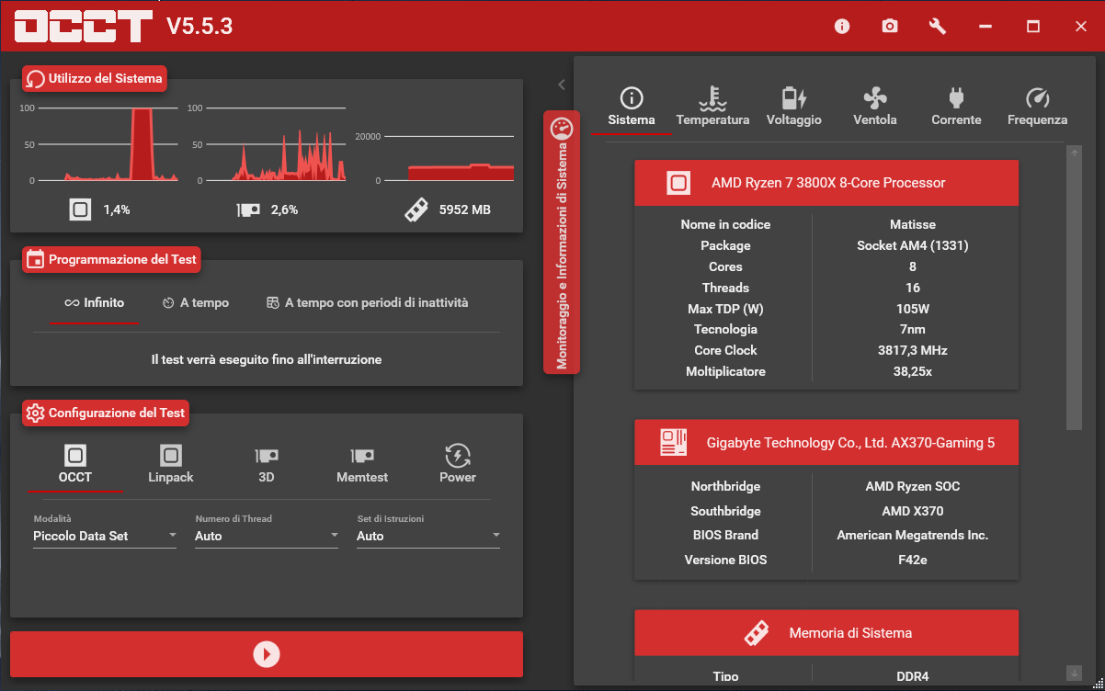This screenshot has height=691, width=1105.
Task: Click the Gigabyte motherboard icon
Action: [673, 443]
